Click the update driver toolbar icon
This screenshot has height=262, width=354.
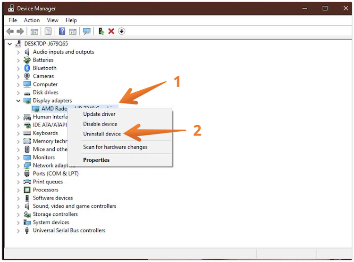[101, 32]
